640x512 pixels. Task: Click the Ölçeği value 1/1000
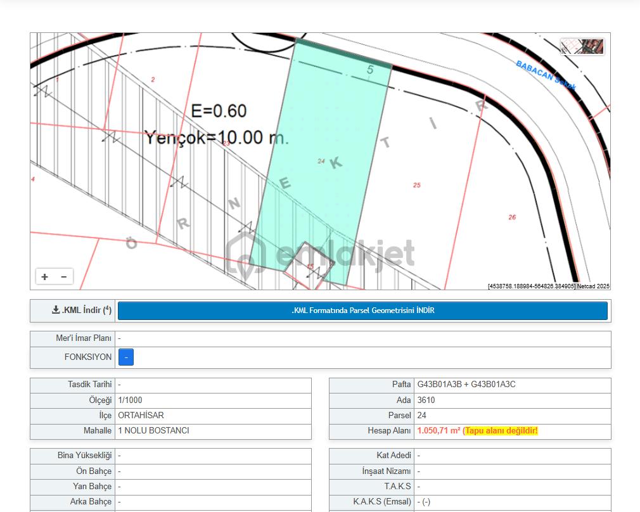pyautogui.click(x=130, y=400)
